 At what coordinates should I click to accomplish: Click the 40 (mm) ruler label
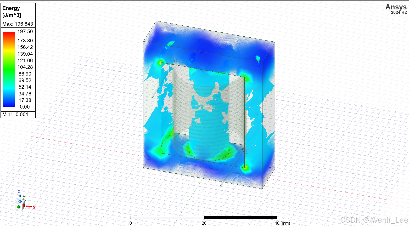pyautogui.click(x=282, y=223)
